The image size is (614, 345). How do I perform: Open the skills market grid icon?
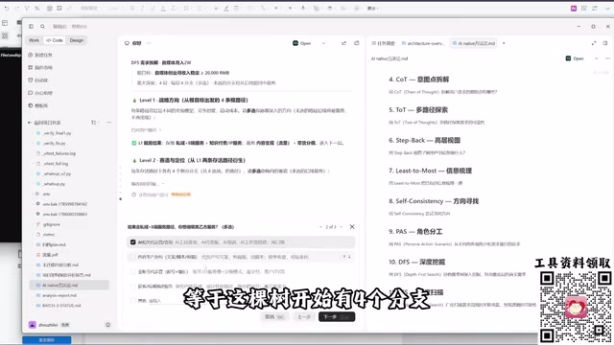click(30, 68)
